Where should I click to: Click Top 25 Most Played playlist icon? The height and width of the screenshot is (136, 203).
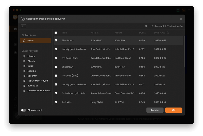click(x=24, y=81)
